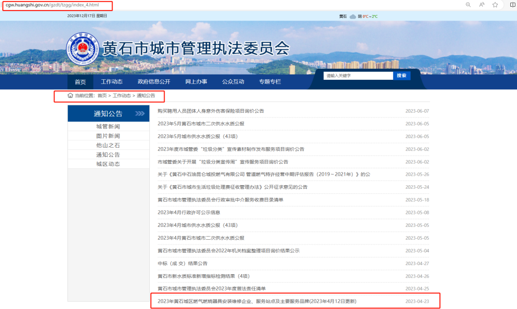Viewport: 517px width, 309px height.
Task: Click the home icon in breadcrumb
Action: coord(70,96)
